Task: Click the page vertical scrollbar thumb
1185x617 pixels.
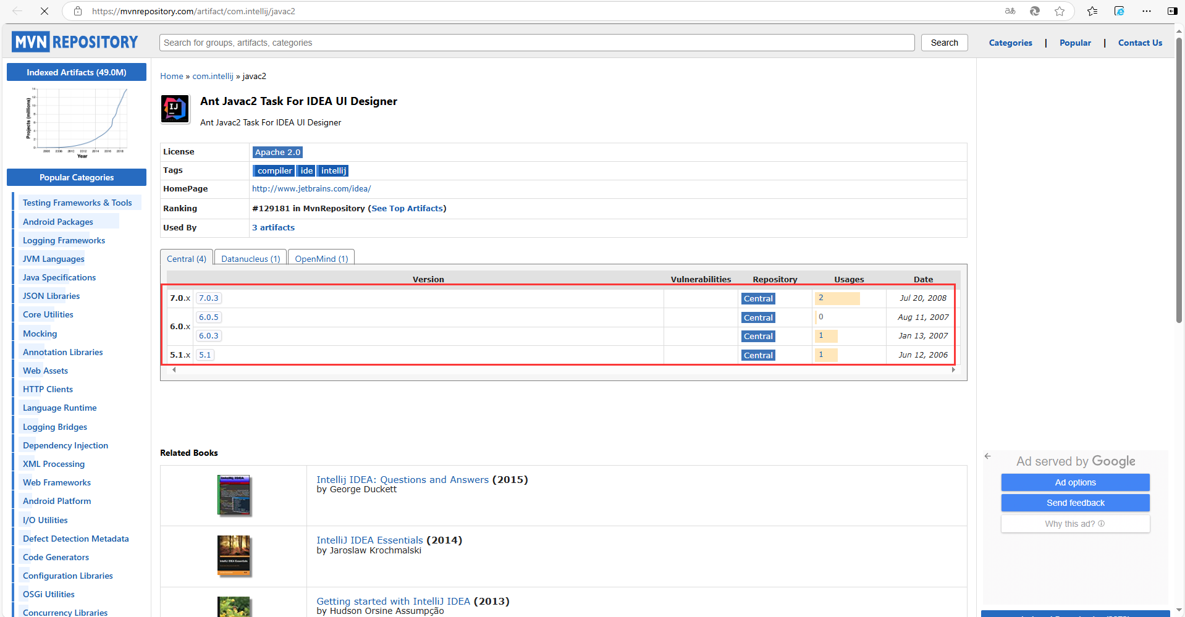Action: [x=1179, y=179]
